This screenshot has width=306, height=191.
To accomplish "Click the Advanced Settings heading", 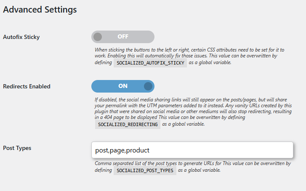I will (40, 10).
